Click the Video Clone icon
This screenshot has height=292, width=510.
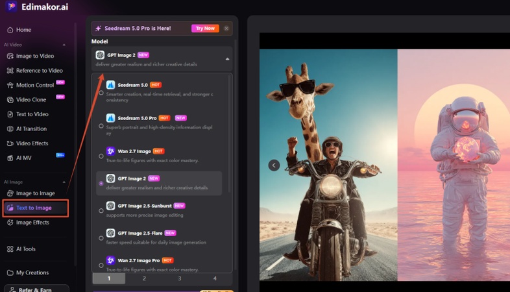(10, 99)
